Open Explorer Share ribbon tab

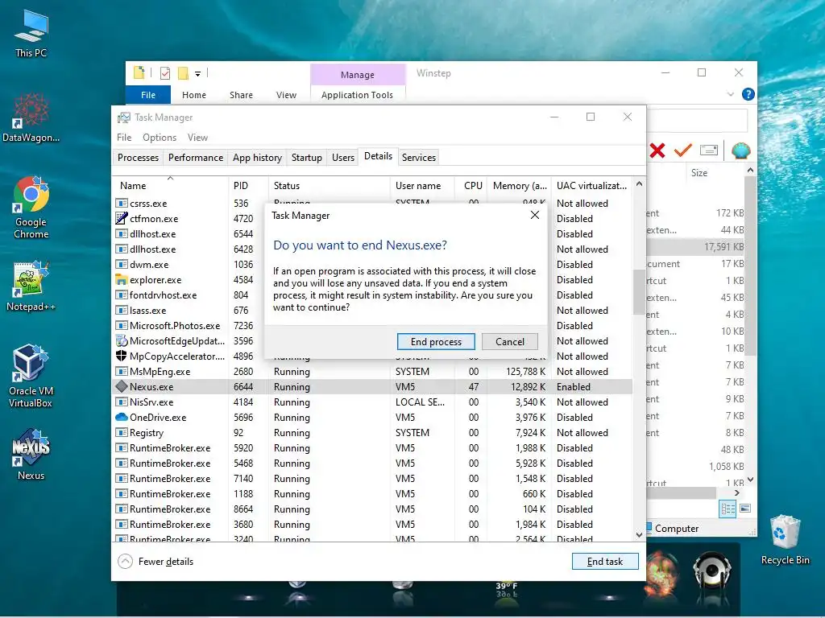point(241,95)
